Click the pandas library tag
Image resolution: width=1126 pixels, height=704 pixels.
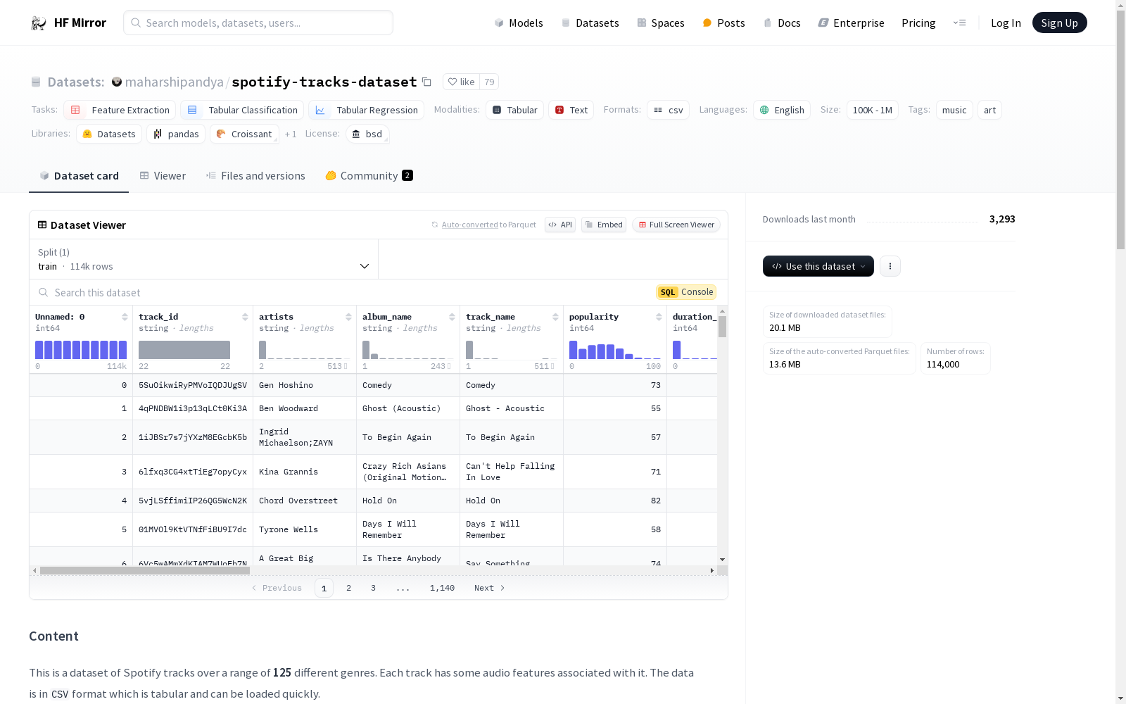click(176, 134)
